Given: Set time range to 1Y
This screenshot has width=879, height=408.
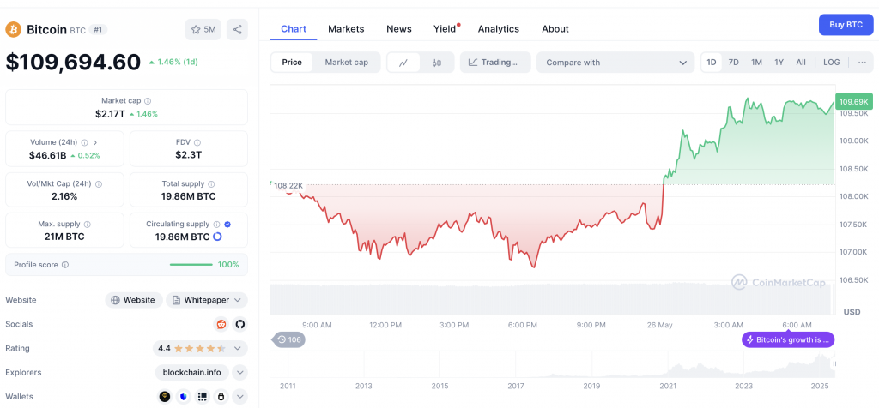Looking at the screenshot, I should pyautogui.click(x=779, y=62).
